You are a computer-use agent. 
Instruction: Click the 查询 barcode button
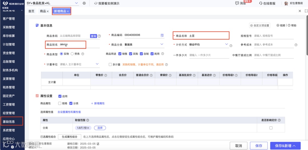tap(93, 36)
